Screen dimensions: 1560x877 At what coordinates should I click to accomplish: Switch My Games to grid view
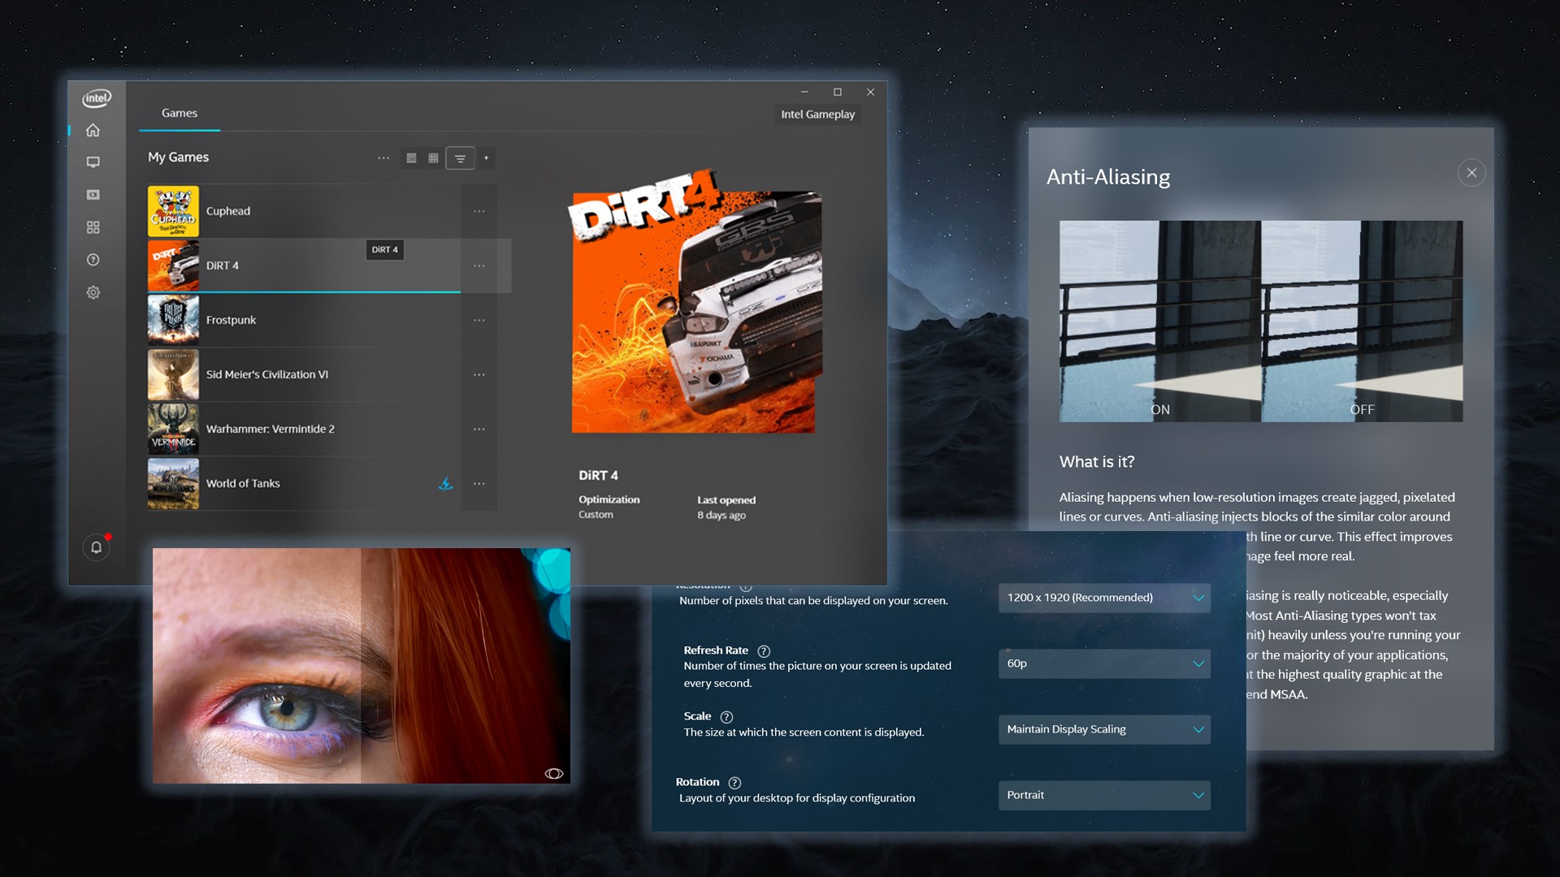(433, 158)
